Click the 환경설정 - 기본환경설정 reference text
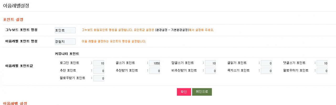 (x=172, y=30)
